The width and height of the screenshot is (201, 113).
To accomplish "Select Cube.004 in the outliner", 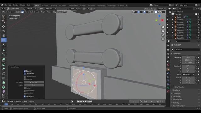I will [180, 28].
